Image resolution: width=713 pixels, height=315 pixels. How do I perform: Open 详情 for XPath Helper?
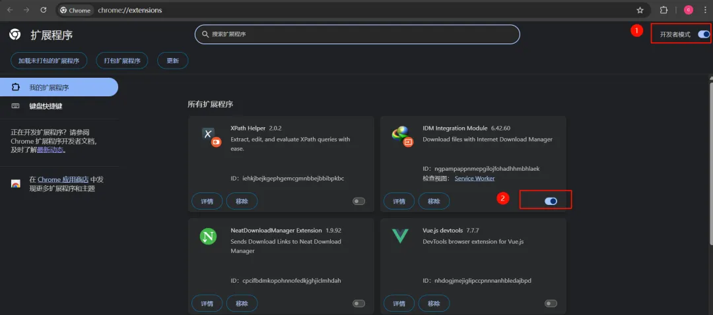[207, 201]
